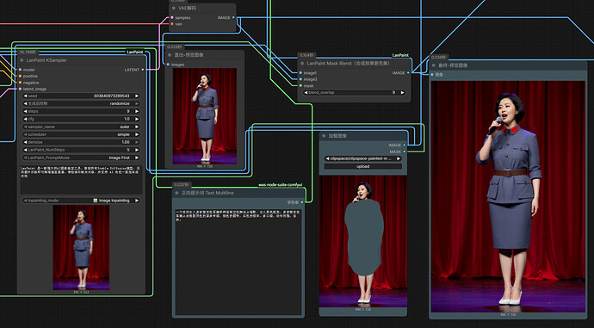
Task: Click the image2 input socket on LanPaint Mask Blend
Action: pos(300,79)
